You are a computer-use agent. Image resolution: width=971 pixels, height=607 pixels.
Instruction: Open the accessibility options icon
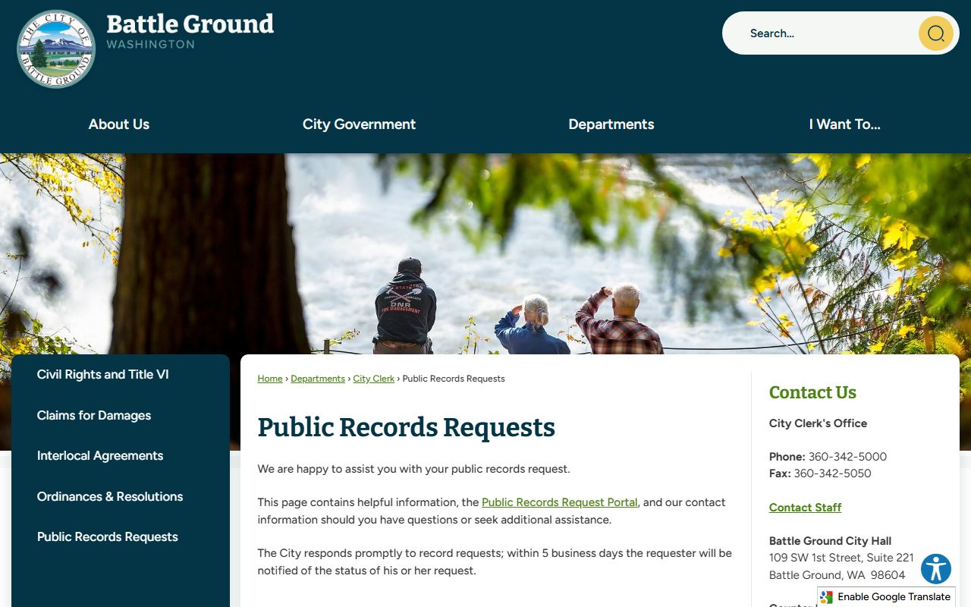[x=936, y=569]
